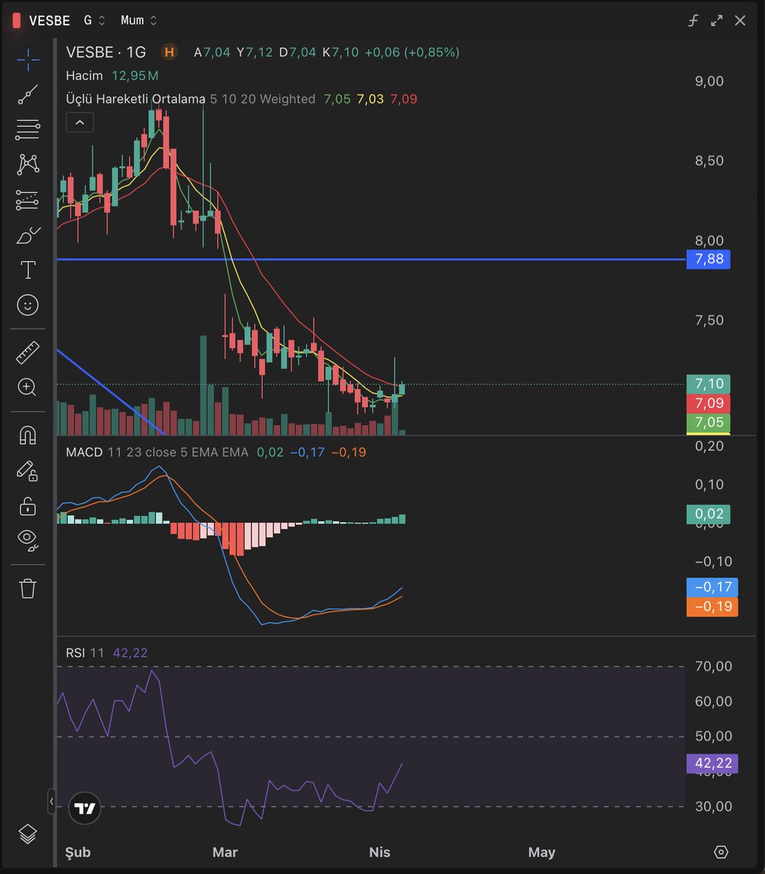Expand the drawing toolbar side arrow
Image resolution: width=765 pixels, height=874 pixels.
pyautogui.click(x=52, y=801)
